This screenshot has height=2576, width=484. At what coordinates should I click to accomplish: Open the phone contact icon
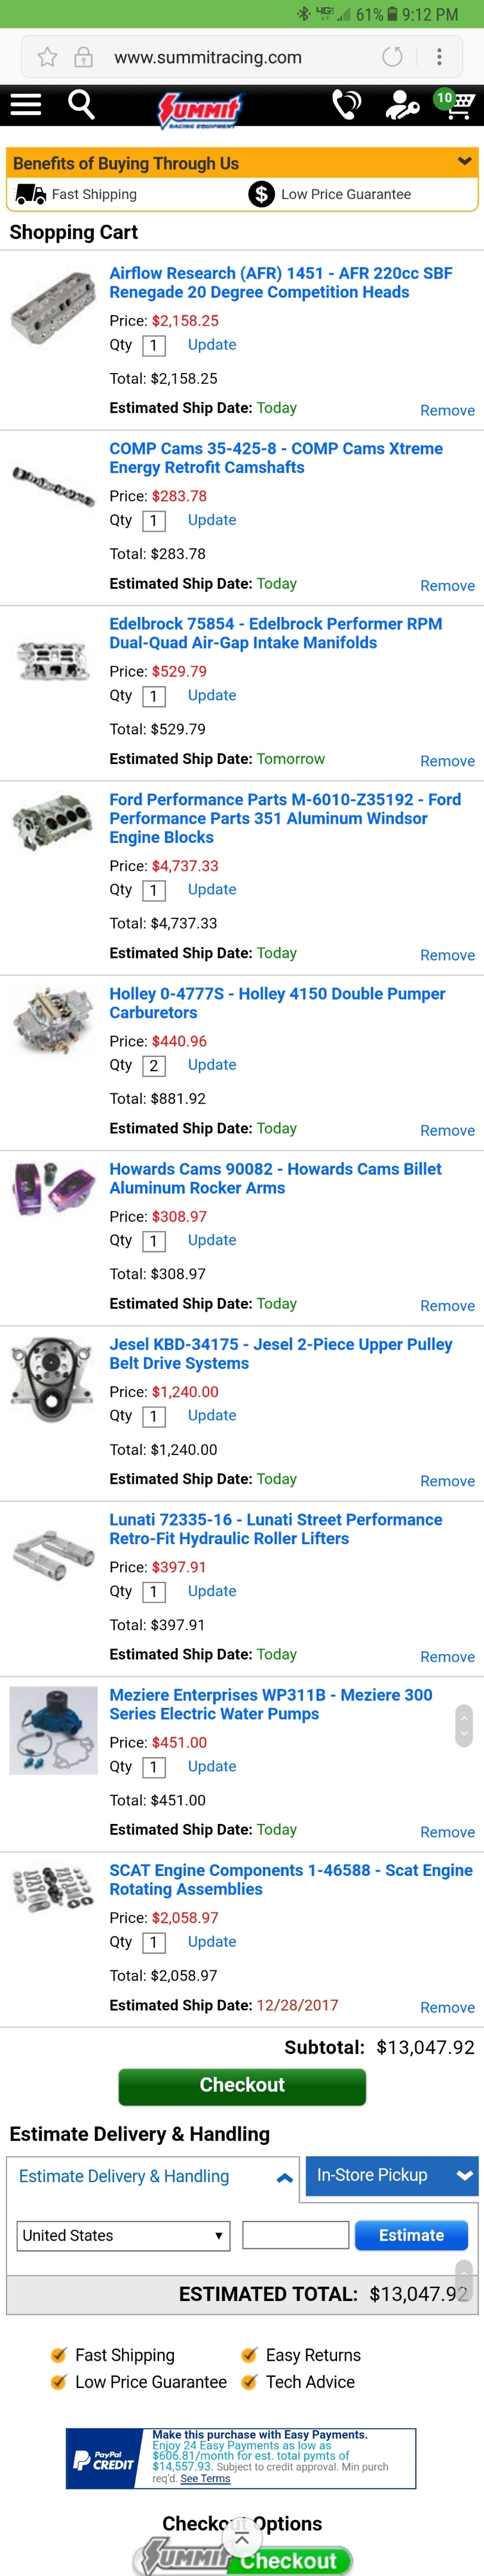(x=346, y=104)
